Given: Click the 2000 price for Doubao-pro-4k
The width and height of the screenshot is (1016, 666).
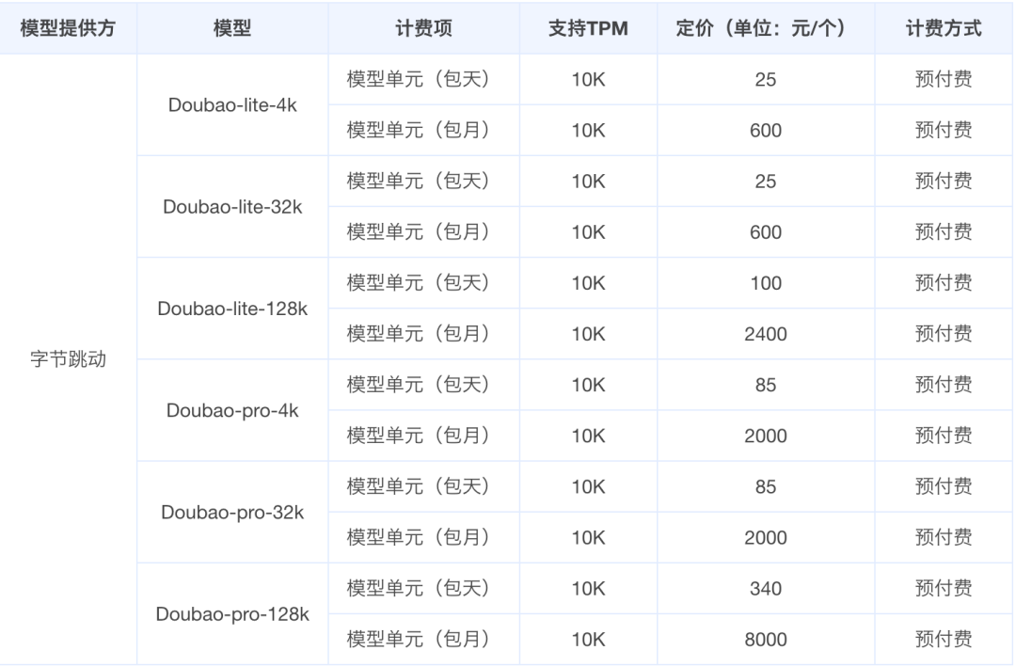Looking at the screenshot, I should tap(765, 436).
